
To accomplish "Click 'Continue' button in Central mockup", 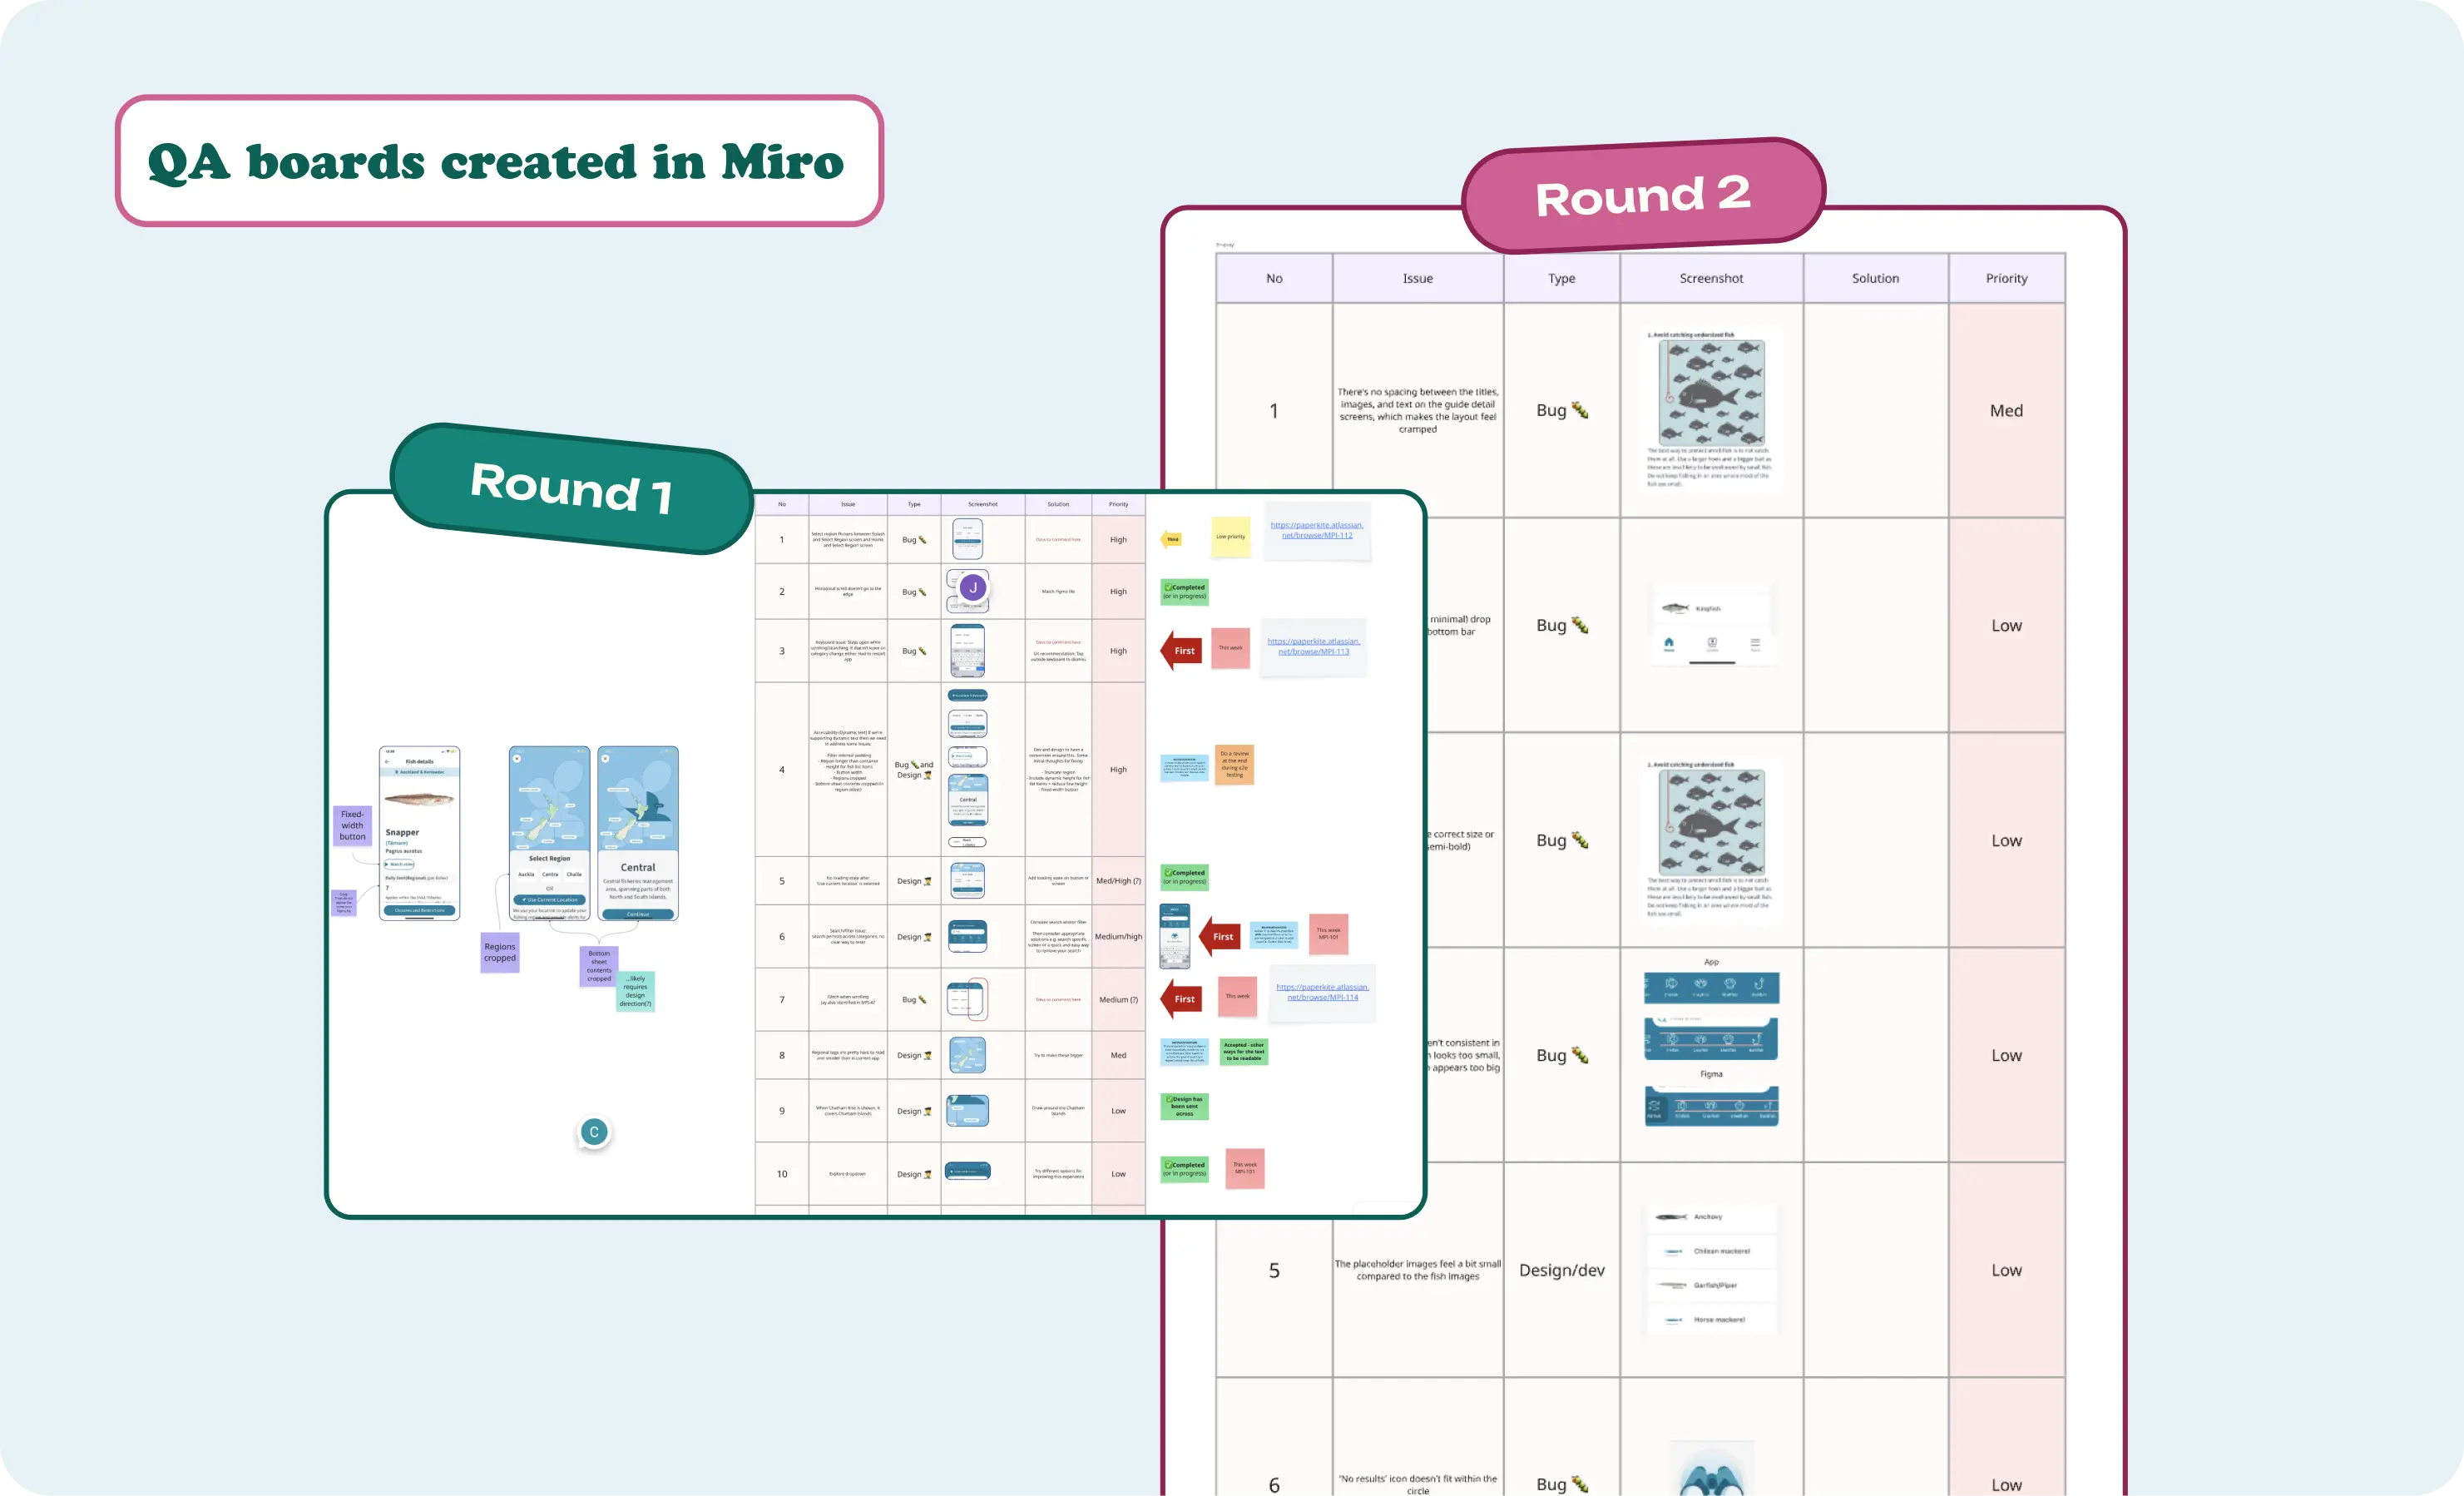I will pos(638,913).
